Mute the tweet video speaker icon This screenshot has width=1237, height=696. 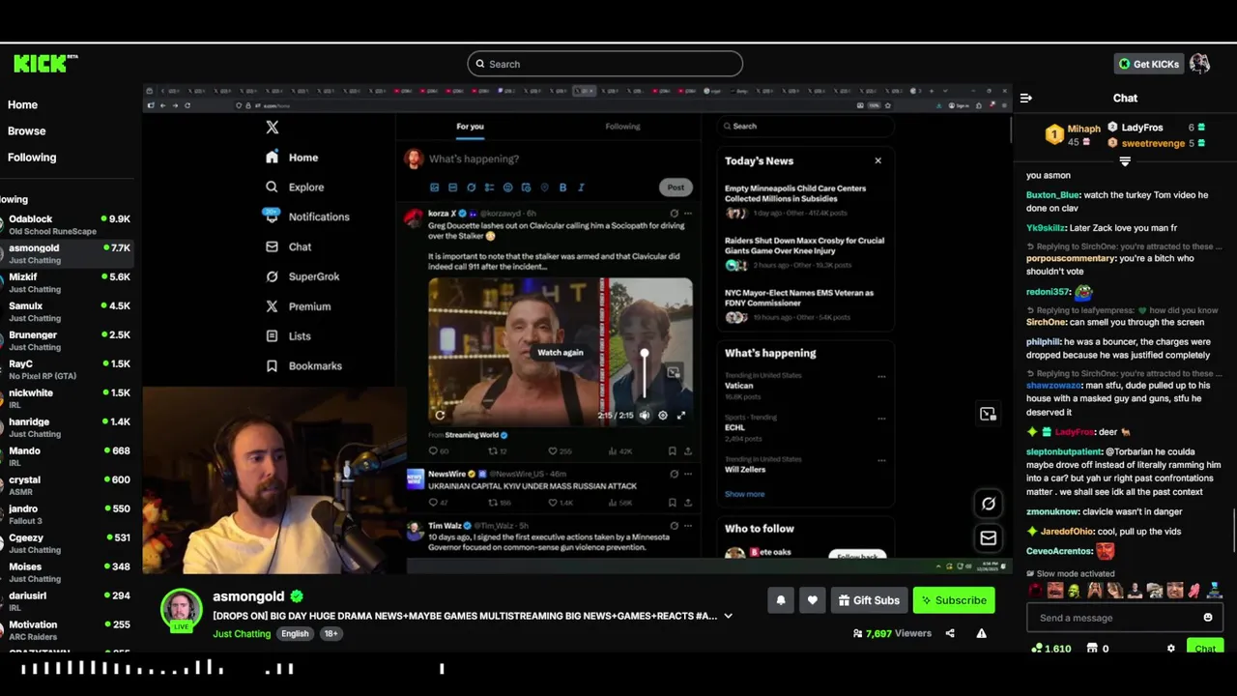click(645, 415)
